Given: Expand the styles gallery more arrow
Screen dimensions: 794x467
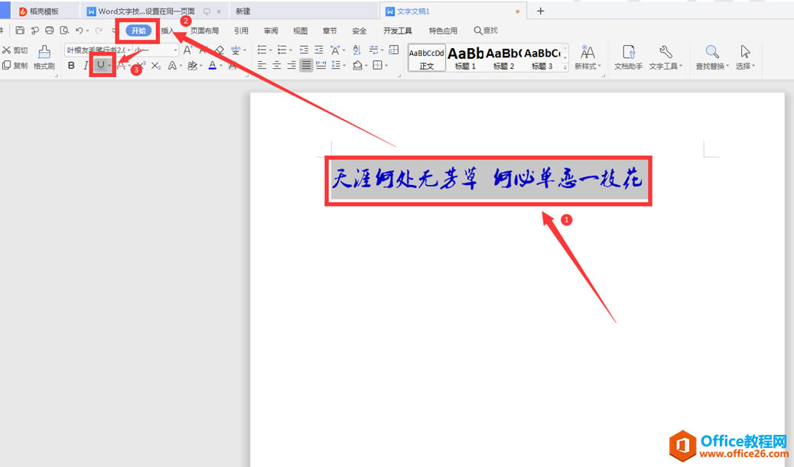Looking at the screenshot, I should tap(565, 66).
